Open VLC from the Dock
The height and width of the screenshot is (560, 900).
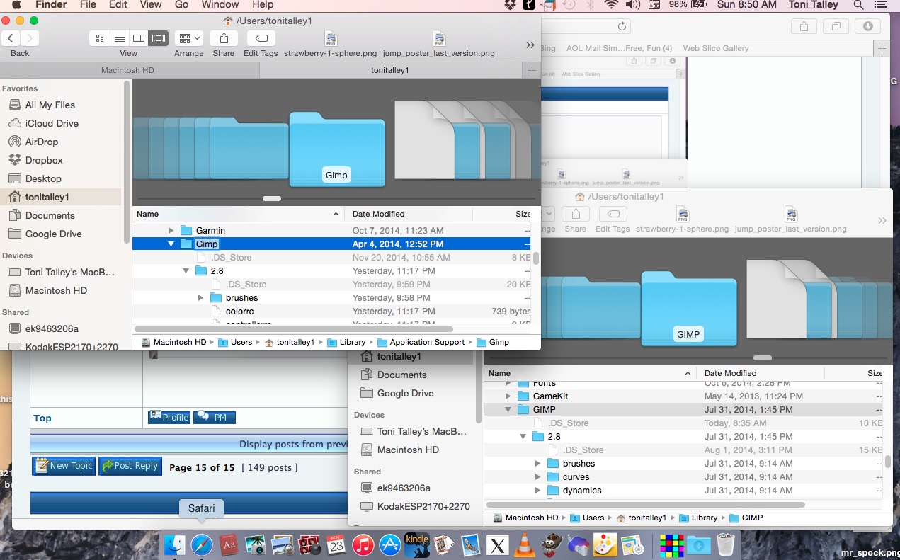tap(523, 545)
